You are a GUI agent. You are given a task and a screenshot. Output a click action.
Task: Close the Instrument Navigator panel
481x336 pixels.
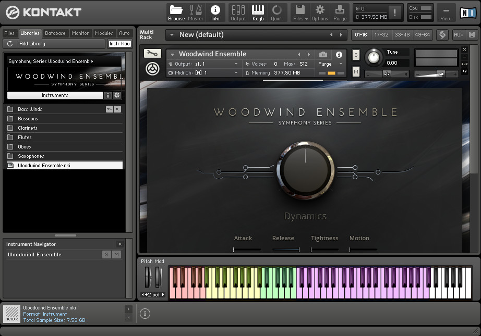coord(120,244)
